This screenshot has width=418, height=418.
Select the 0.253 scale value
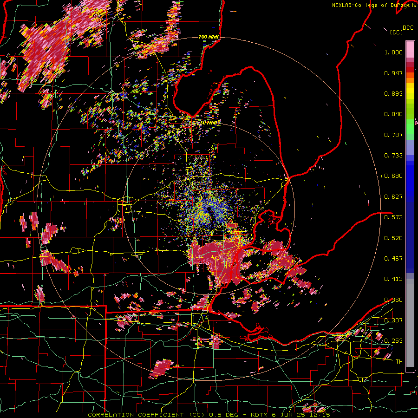pyautogui.click(x=393, y=341)
